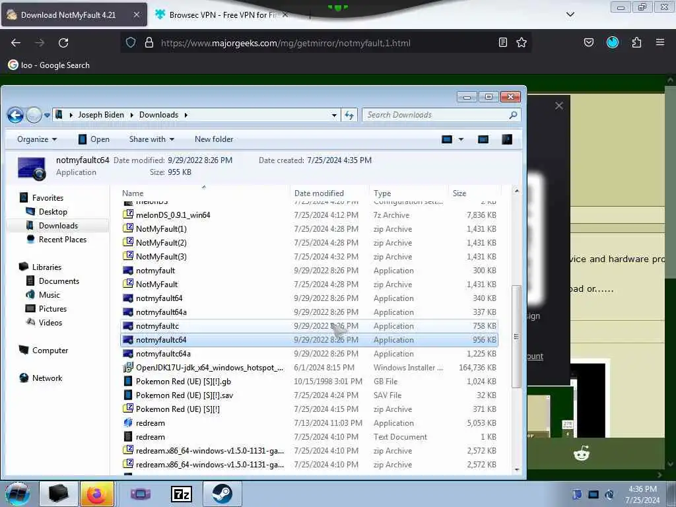676x507 pixels.
Task: Open the Game Boy Advance emulator taskbar icon
Action: (x=141, y=494)
